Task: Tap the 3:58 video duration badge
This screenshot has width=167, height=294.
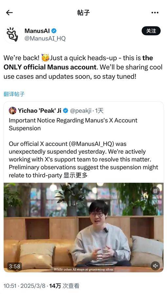Action: click(x=15, y=266)
